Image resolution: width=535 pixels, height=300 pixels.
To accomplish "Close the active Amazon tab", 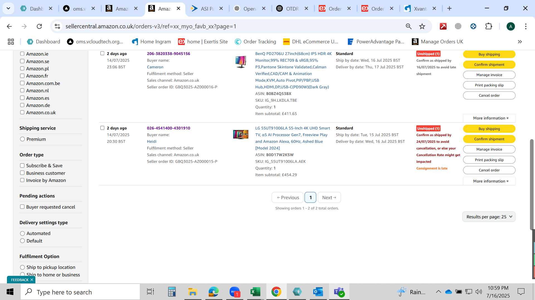I will 179,9.
